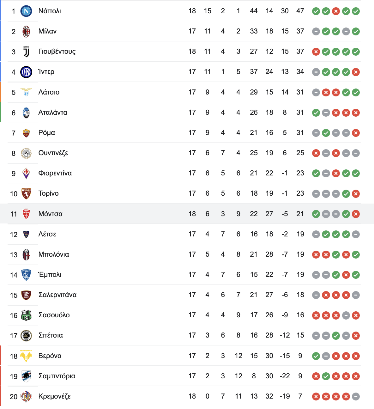
Task: Click the Sassuolo club crest
Action: pos(26,315)
